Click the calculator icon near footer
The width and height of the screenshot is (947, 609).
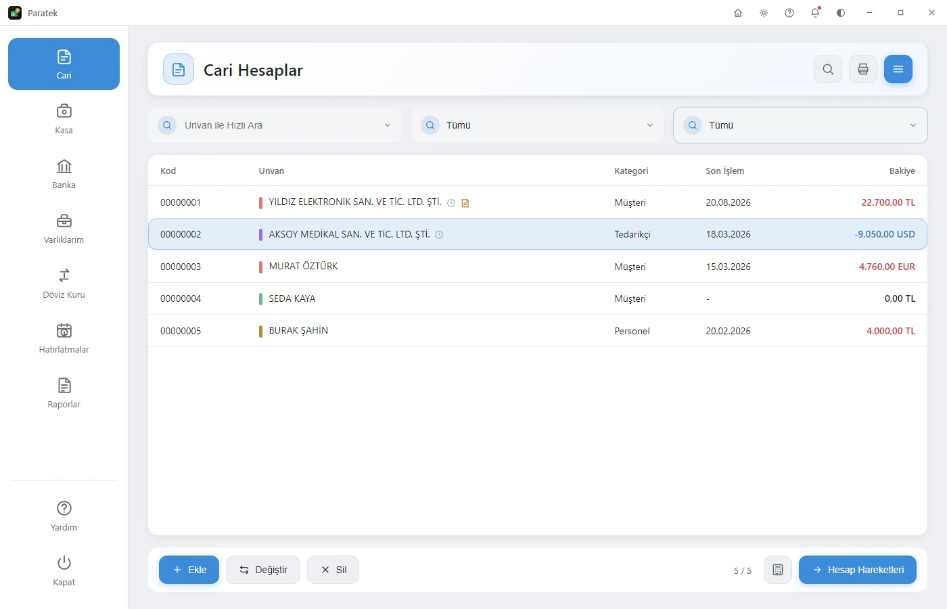pos(778,570)
